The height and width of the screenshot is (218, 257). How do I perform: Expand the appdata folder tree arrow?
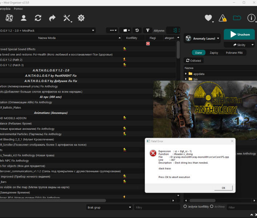click(186, 74)
